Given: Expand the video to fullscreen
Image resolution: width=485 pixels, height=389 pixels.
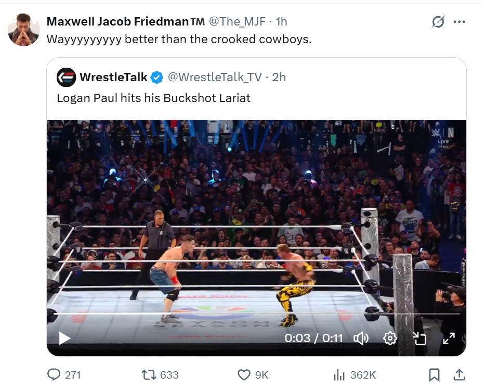Looking at the screenshot, I should point(448,338).
